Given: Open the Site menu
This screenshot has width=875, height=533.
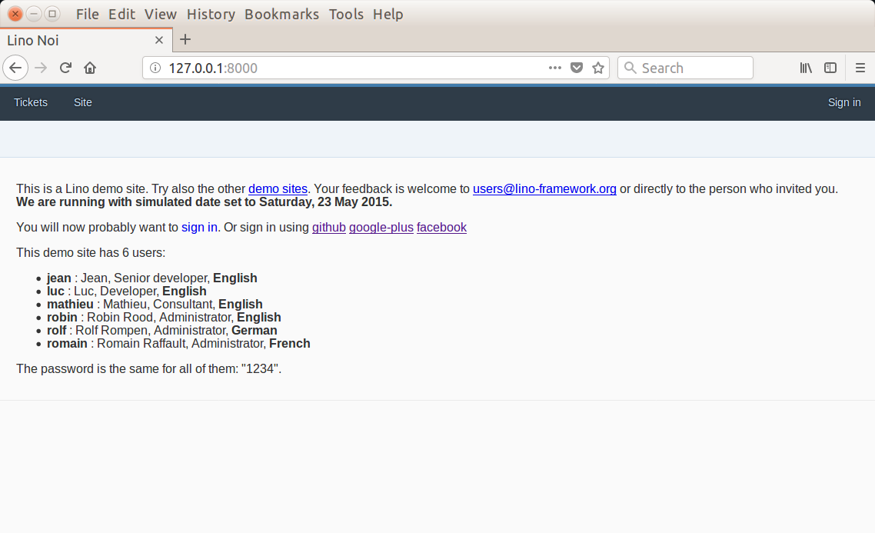Looking at the screenshot, I should click(82, 103).
